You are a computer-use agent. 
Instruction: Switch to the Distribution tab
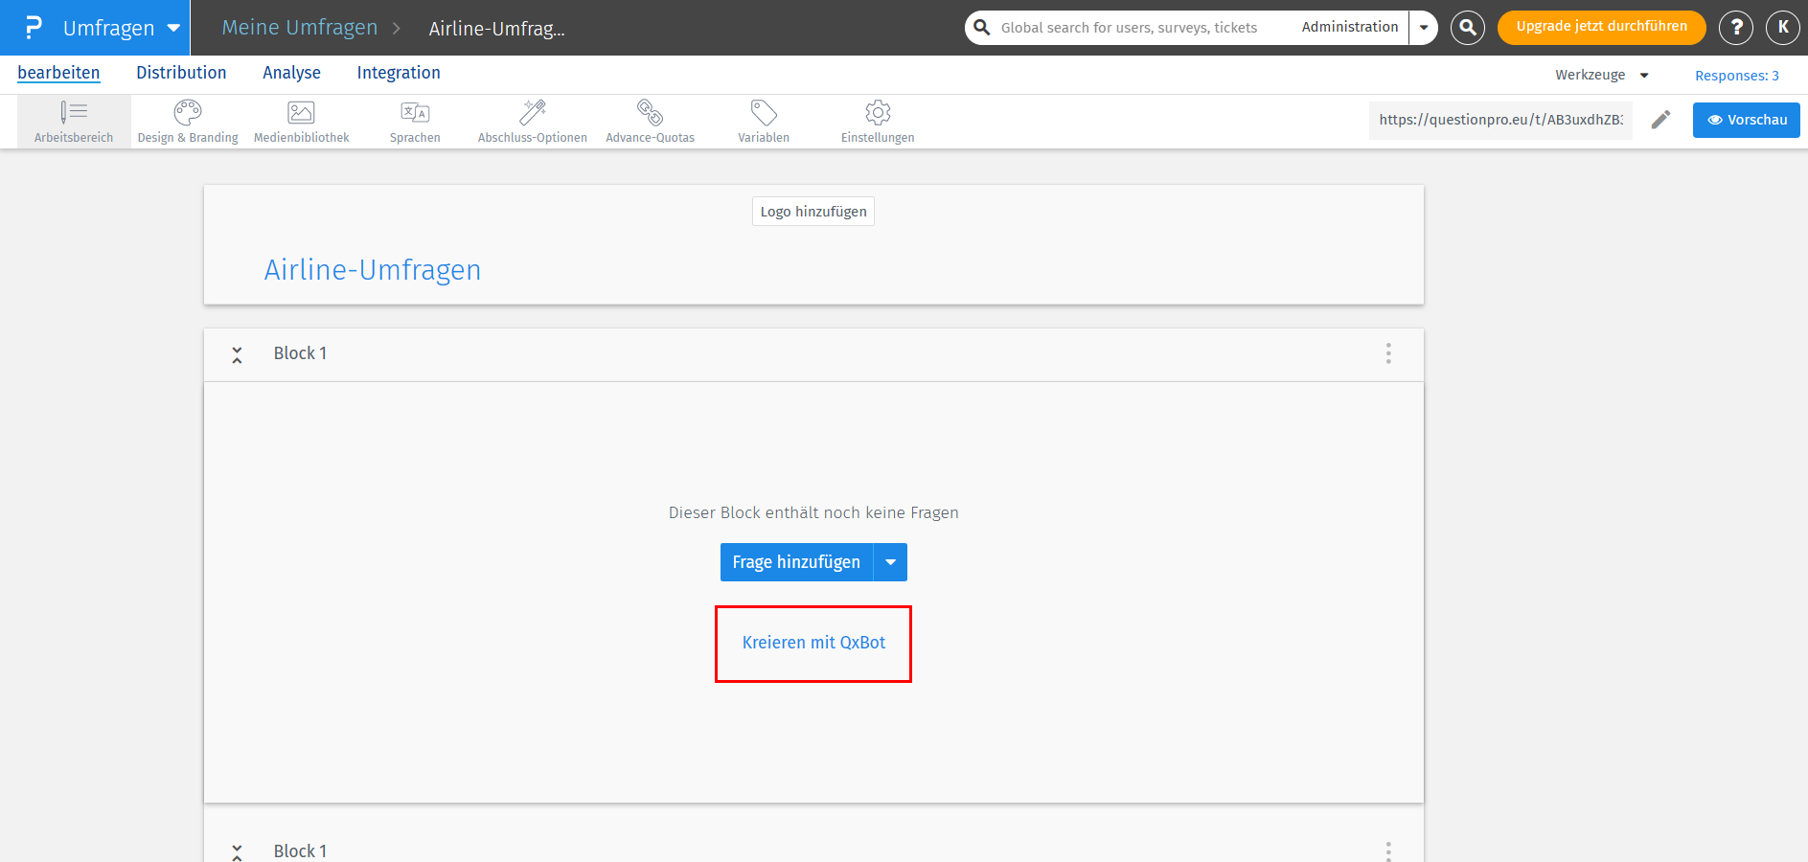pyautogui.click(x=181, y=73)
